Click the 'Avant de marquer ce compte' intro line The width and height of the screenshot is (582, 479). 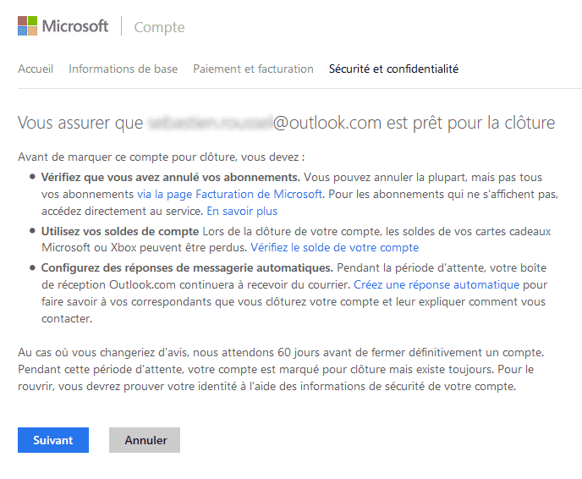(162, 157)
